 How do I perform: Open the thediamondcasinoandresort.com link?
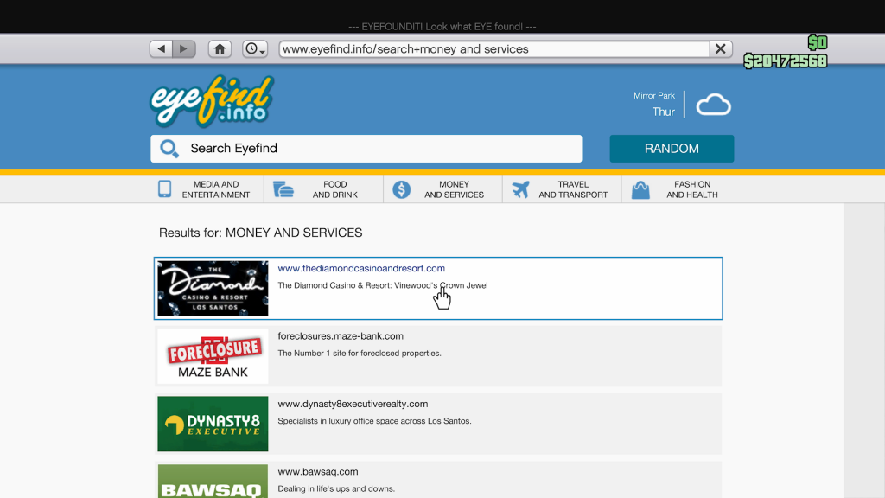coord(361,269)
